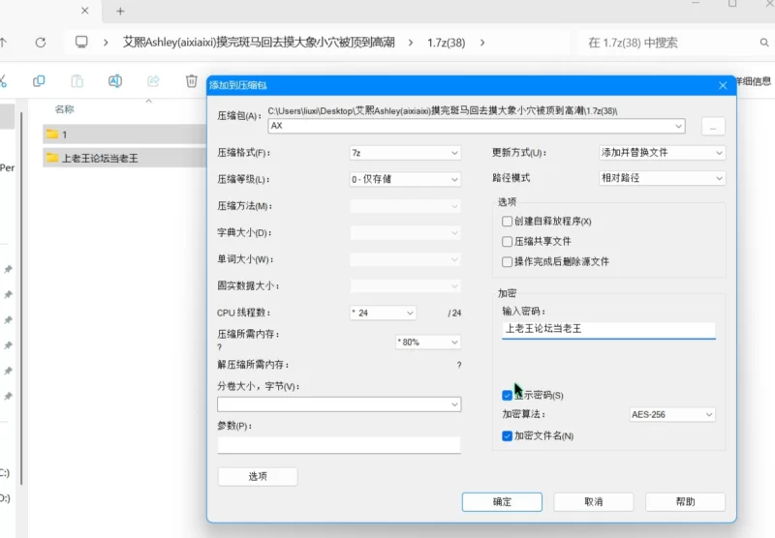
Task: Click the 名称 column header
Action: [x=65, y=109]
